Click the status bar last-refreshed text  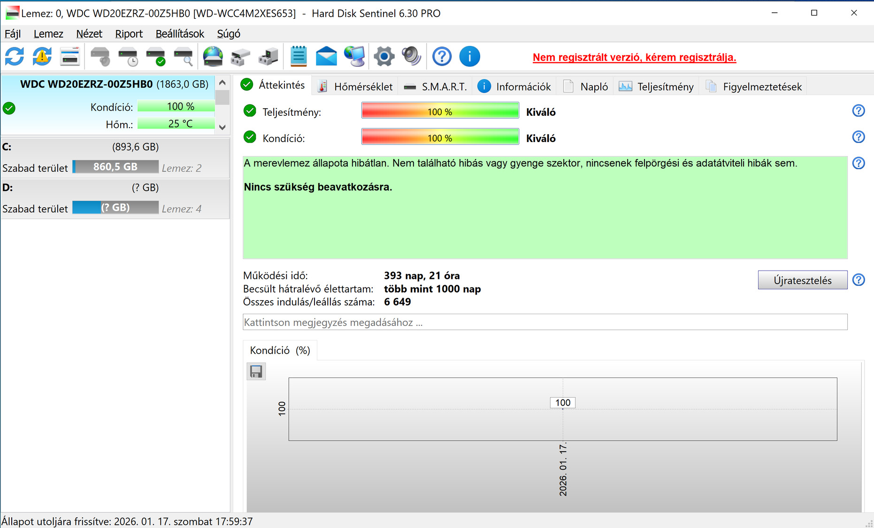point(127,521)
